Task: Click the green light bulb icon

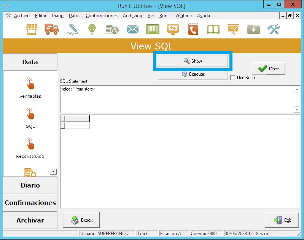Action: tap(92, 29)
